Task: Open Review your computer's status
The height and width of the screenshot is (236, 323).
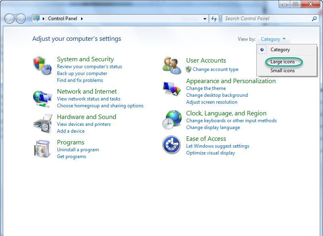Action: 89,67
